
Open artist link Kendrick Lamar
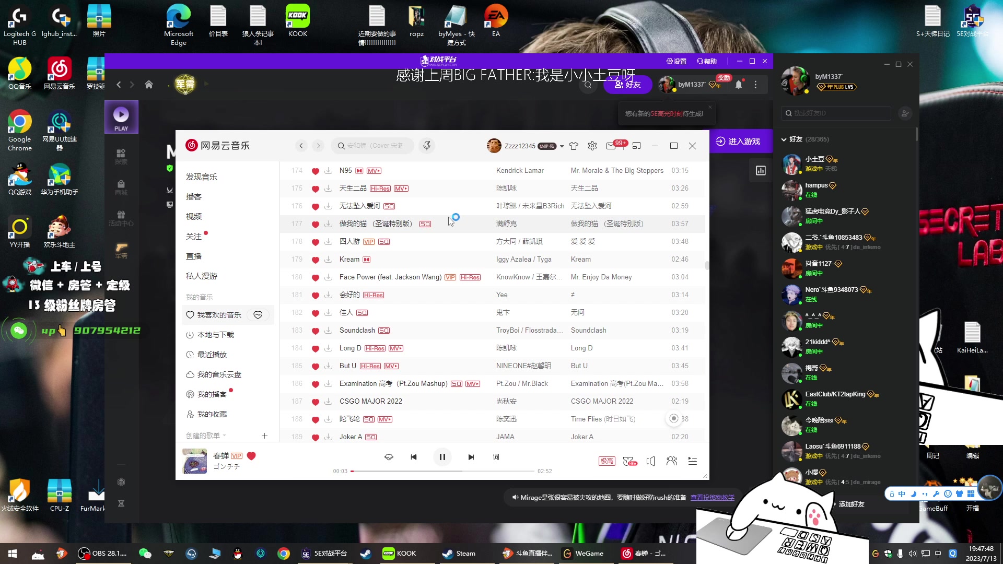click(520, 171)
